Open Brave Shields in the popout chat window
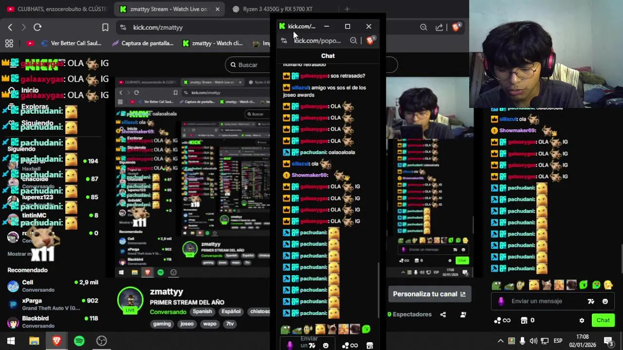Image resolution: width=623 pixels, height=350 pixels. [370, 40]
